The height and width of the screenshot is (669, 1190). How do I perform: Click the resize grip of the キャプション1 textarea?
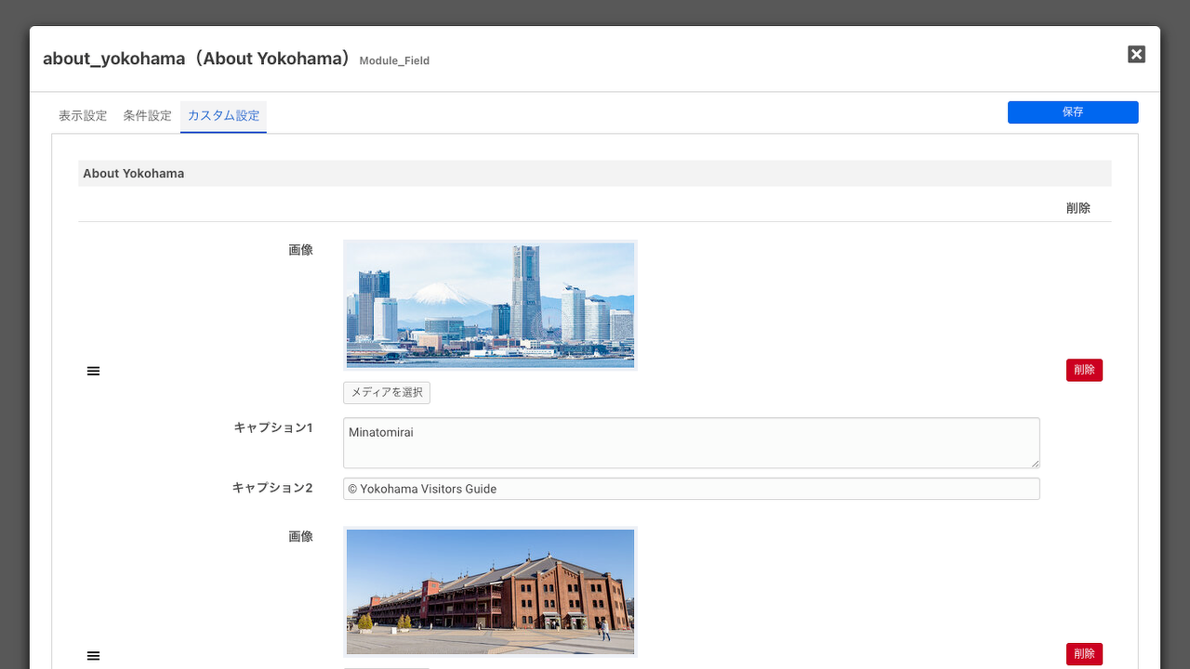pyautogui.click(x=1035, y=463)
